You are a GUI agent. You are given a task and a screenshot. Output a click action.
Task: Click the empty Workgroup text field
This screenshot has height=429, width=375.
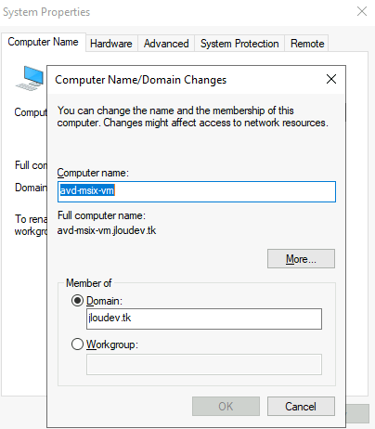[204, 364]
